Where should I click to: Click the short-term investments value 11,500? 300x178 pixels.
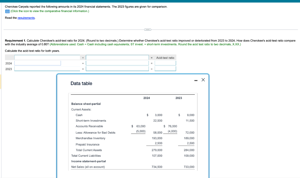[x=190, y=121]
